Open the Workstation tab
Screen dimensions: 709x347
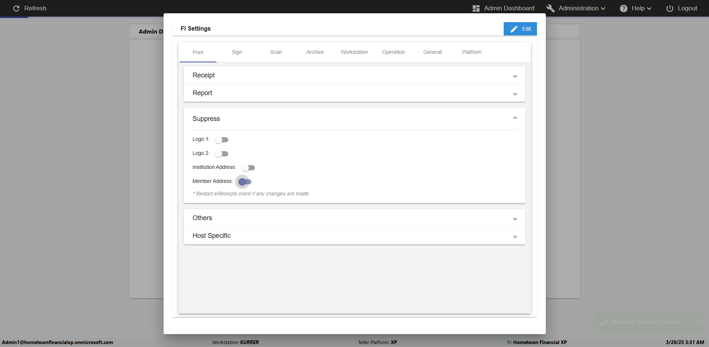point(354,52)
